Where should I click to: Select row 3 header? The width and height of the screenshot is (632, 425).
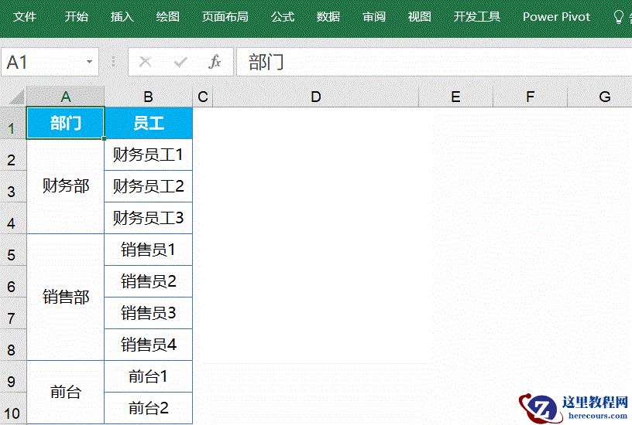click(13, 186)
